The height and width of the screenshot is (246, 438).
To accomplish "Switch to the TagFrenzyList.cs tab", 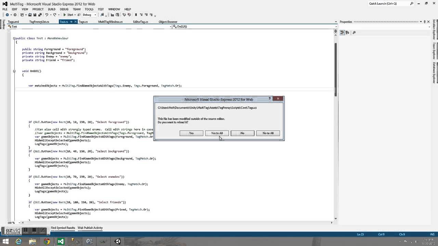I will [x=39, y=22].
